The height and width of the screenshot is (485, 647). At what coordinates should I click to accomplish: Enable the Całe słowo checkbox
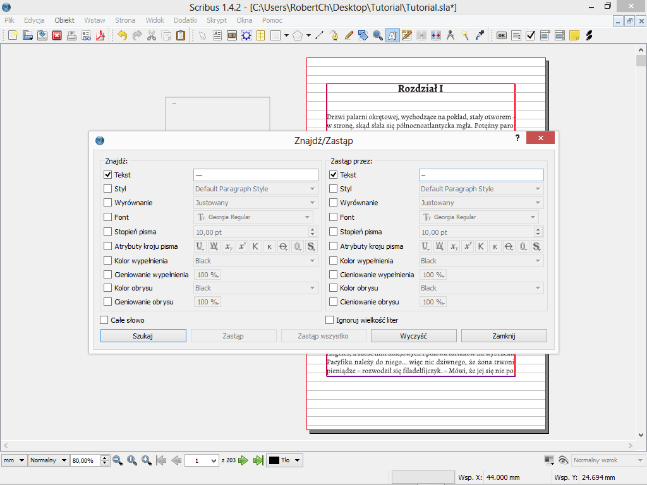104,320
